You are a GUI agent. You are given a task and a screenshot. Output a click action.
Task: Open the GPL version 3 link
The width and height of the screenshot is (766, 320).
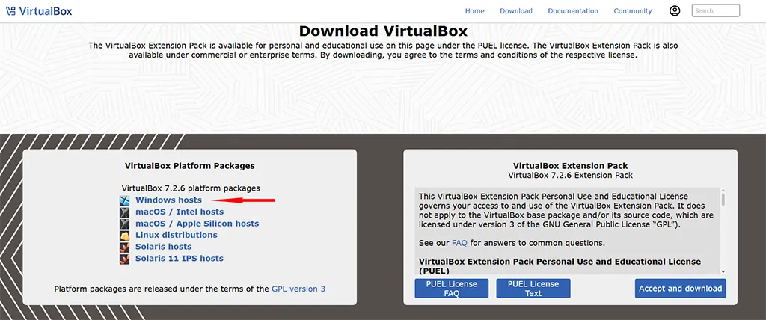point(298,289)
